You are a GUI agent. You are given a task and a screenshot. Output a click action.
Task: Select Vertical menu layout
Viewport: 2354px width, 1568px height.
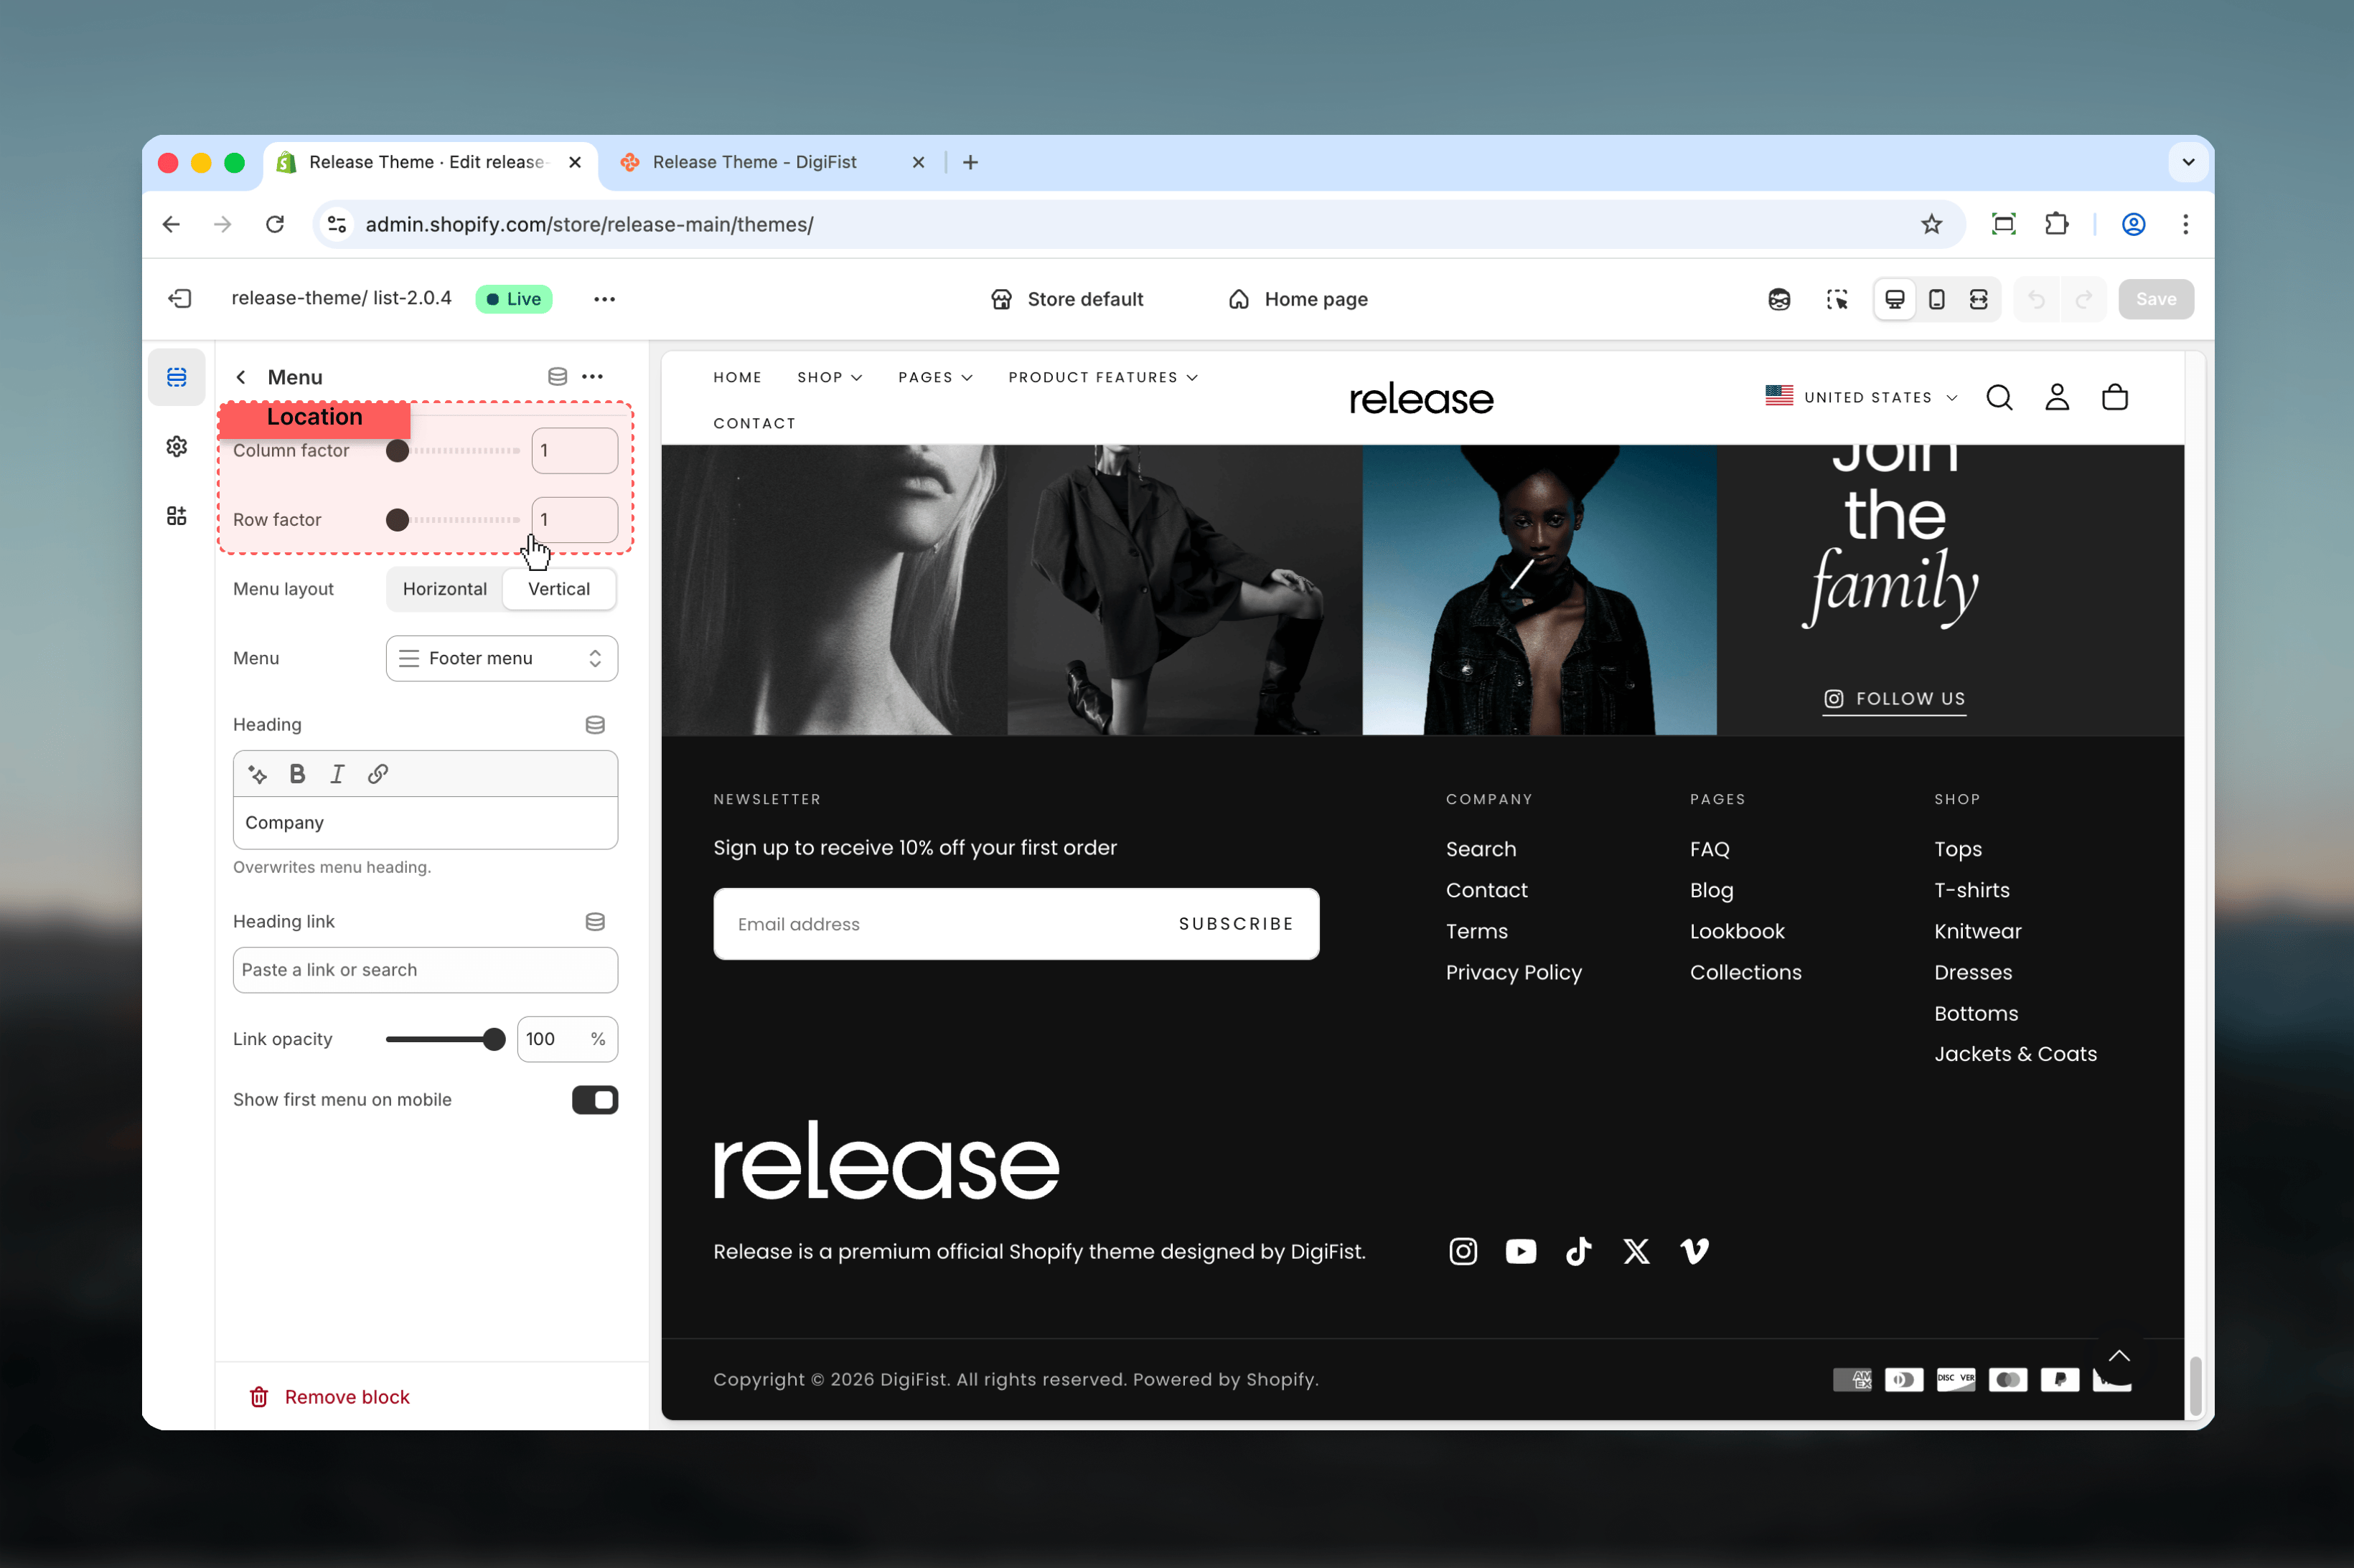(558, 589)
